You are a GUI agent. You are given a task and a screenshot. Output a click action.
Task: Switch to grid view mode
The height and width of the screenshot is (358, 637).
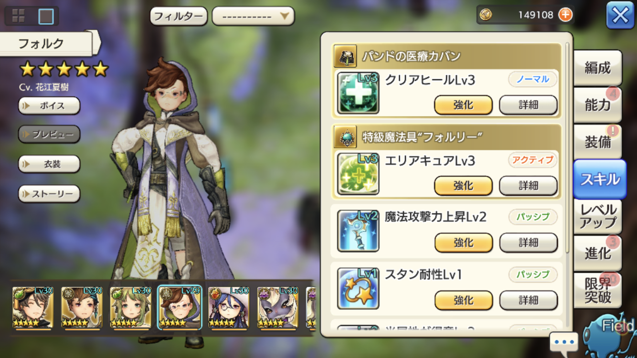pyautogui.click(x=19, y=16)
